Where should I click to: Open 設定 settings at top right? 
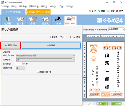pyautogui.click(x=101, y=11)
